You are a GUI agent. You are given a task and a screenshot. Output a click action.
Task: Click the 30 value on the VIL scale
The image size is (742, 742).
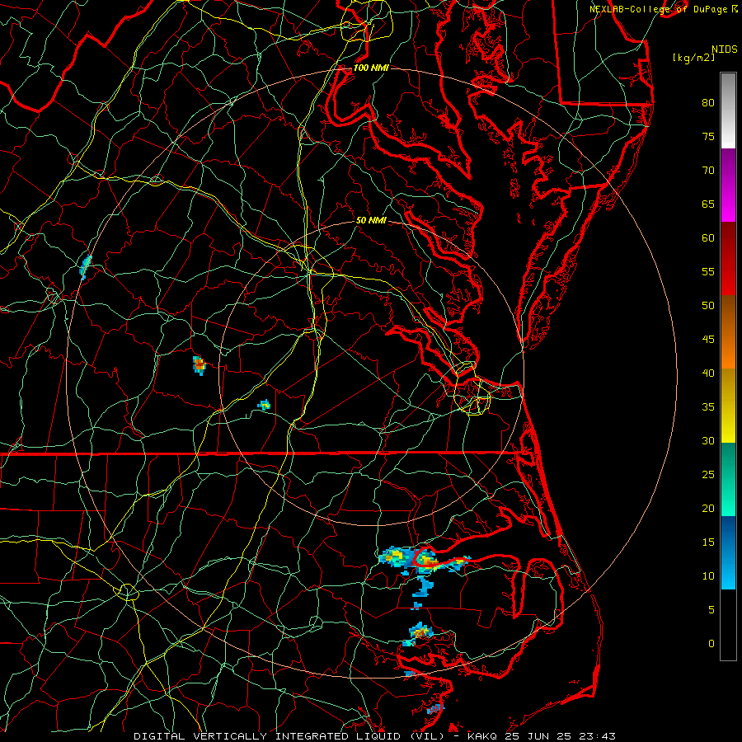[x=708, y=440]
